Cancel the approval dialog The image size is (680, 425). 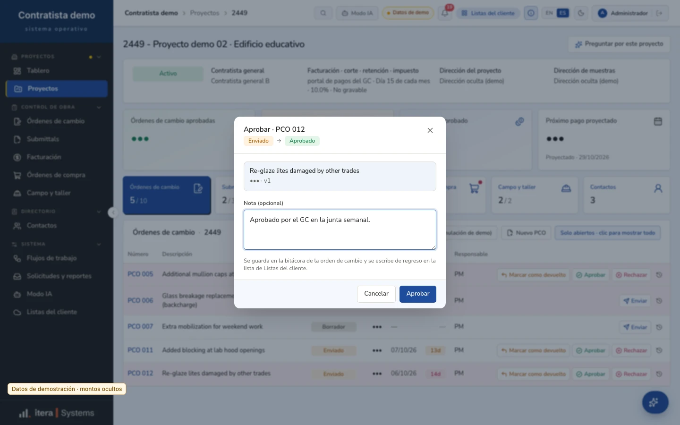point(376,294)
